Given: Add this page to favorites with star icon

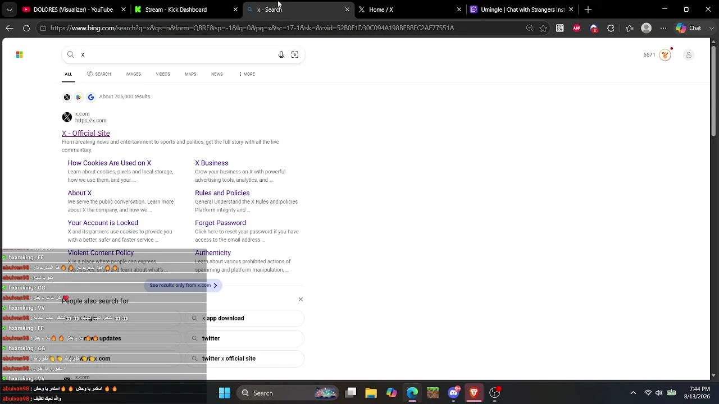Looking at the screenshot, I should 543,28.
